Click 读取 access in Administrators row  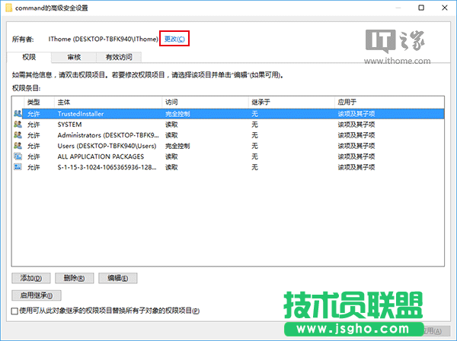tap(171, 135)
